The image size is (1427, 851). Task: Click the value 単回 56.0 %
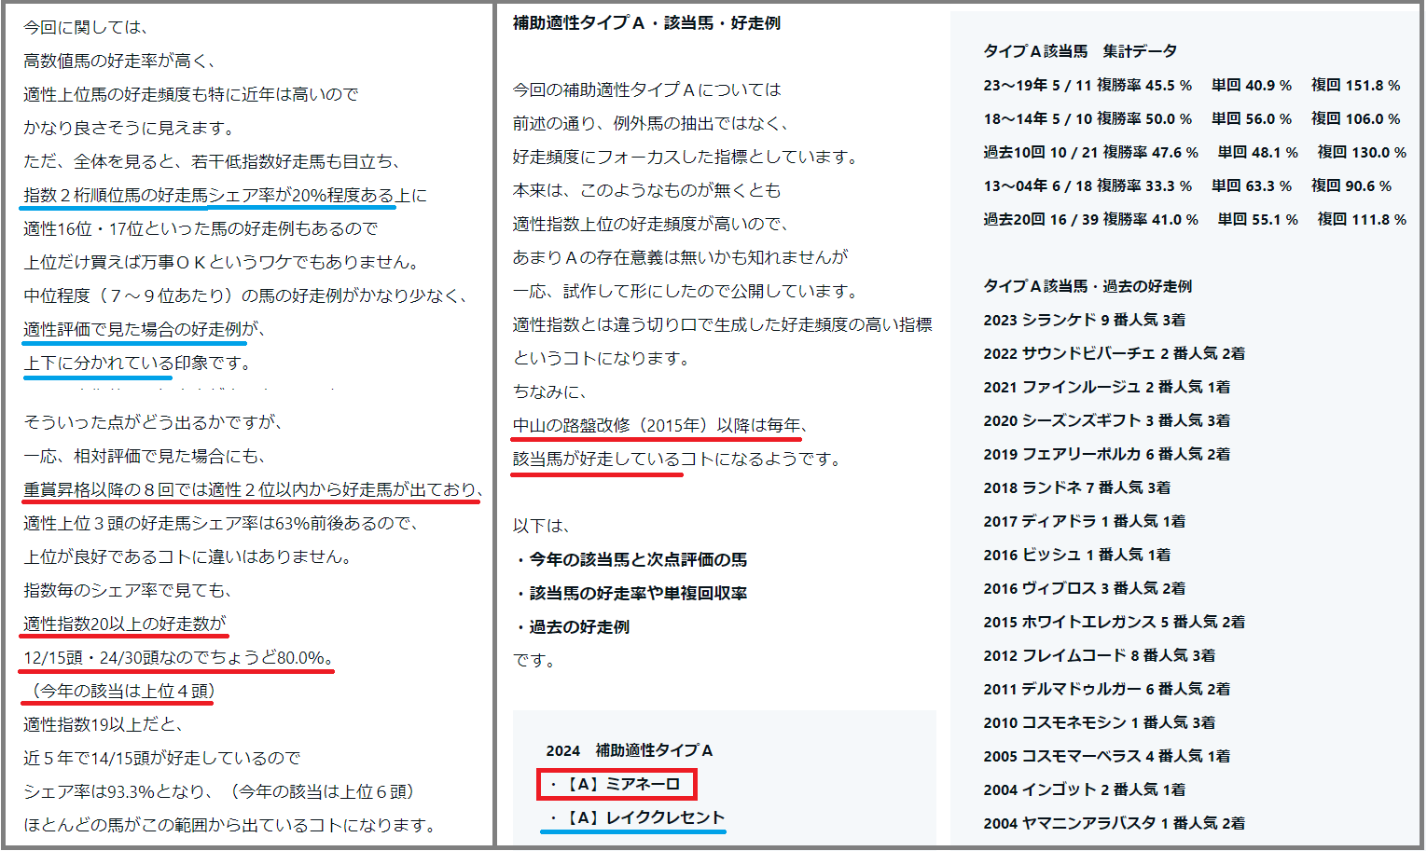tap(1252, 118)
